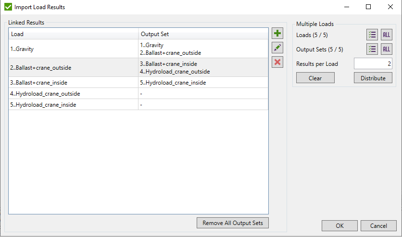
Task: Click Remove All Output Sets button
Action: click(232, 223)
